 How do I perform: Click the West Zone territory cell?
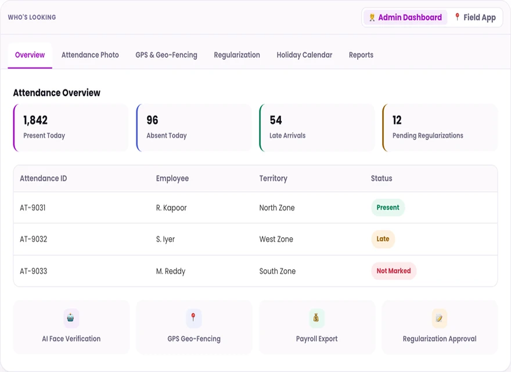coord(276,239)
